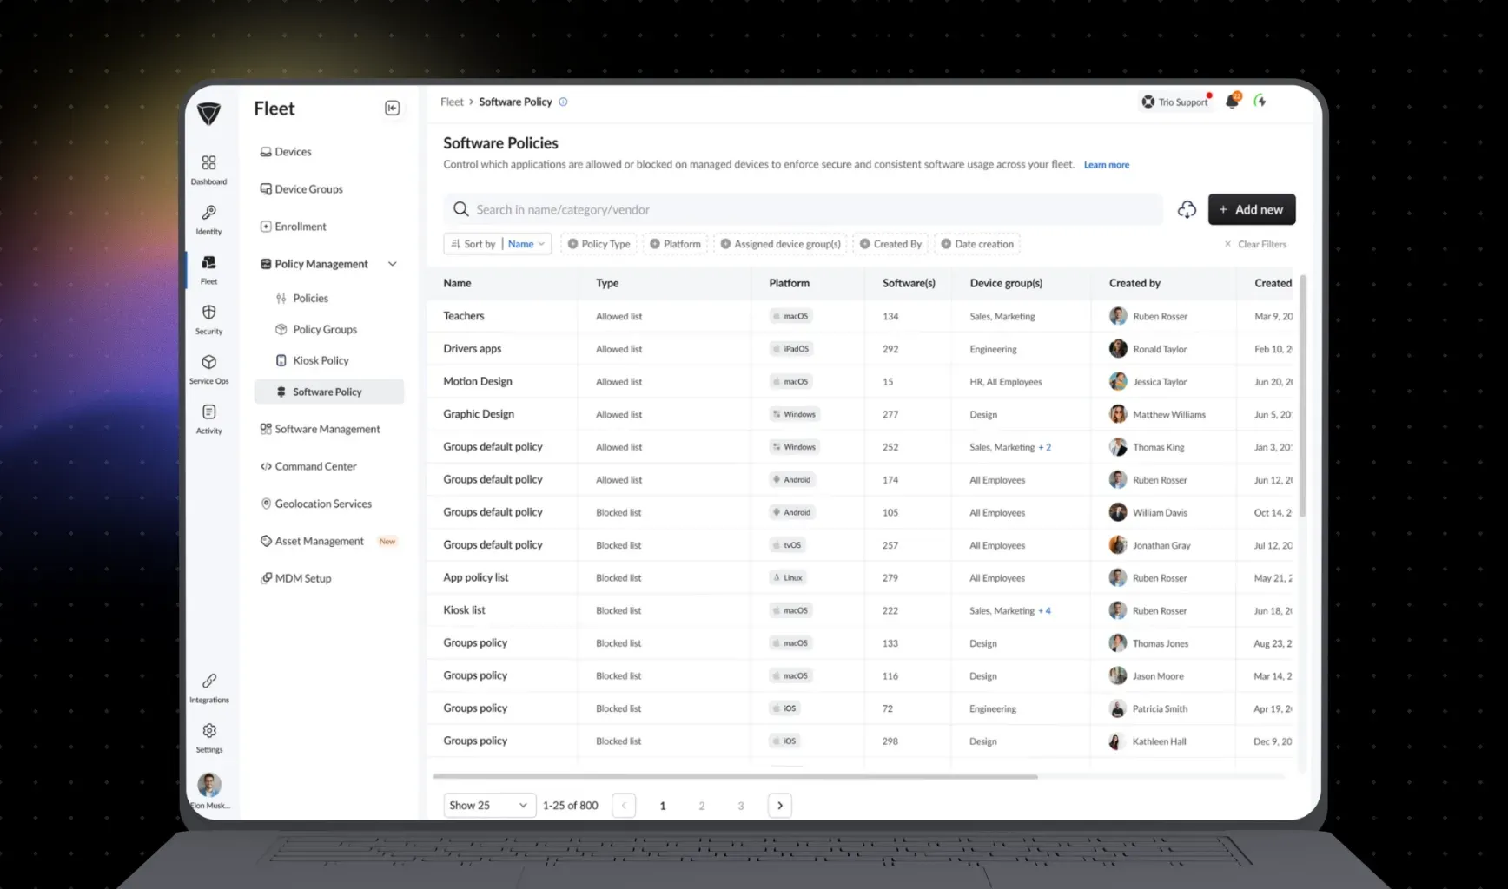The image size is (1508, 889).
Task: Collapse the Fleet sidebar panel
Action: click(x=392, y=108)
